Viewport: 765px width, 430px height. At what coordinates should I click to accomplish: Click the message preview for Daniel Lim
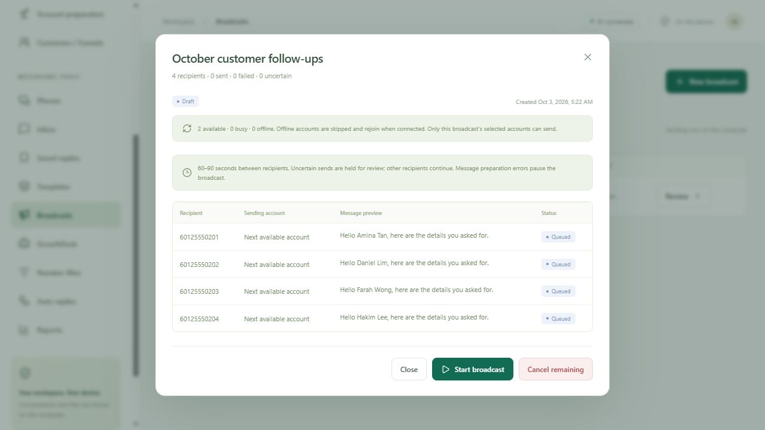click(x=414, y=263)
